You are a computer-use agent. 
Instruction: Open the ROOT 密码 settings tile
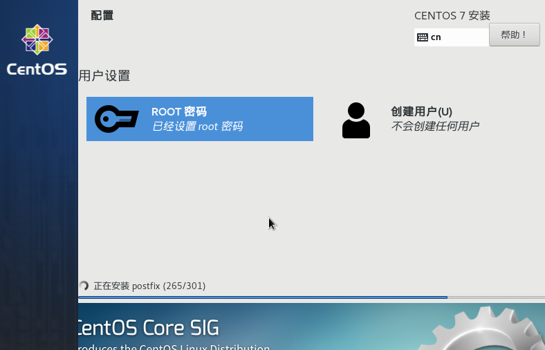(x=200, y=119)
